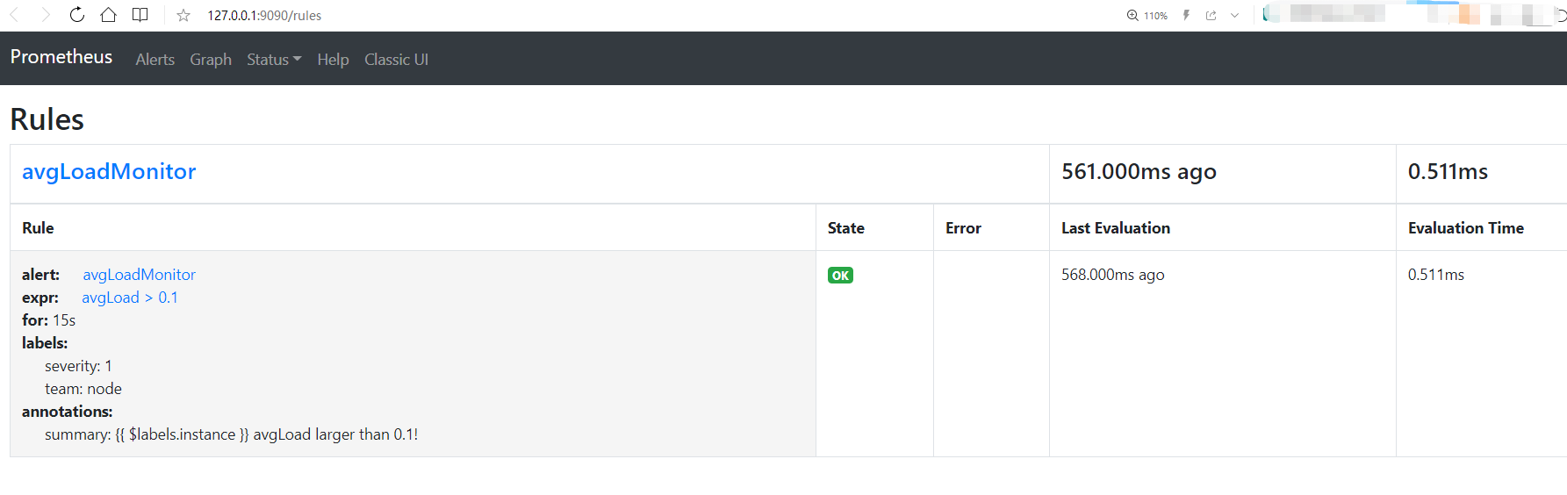Reload the page with the refresh icon
The height and width of the screenshot is (495, 1567).
(77, 15)
